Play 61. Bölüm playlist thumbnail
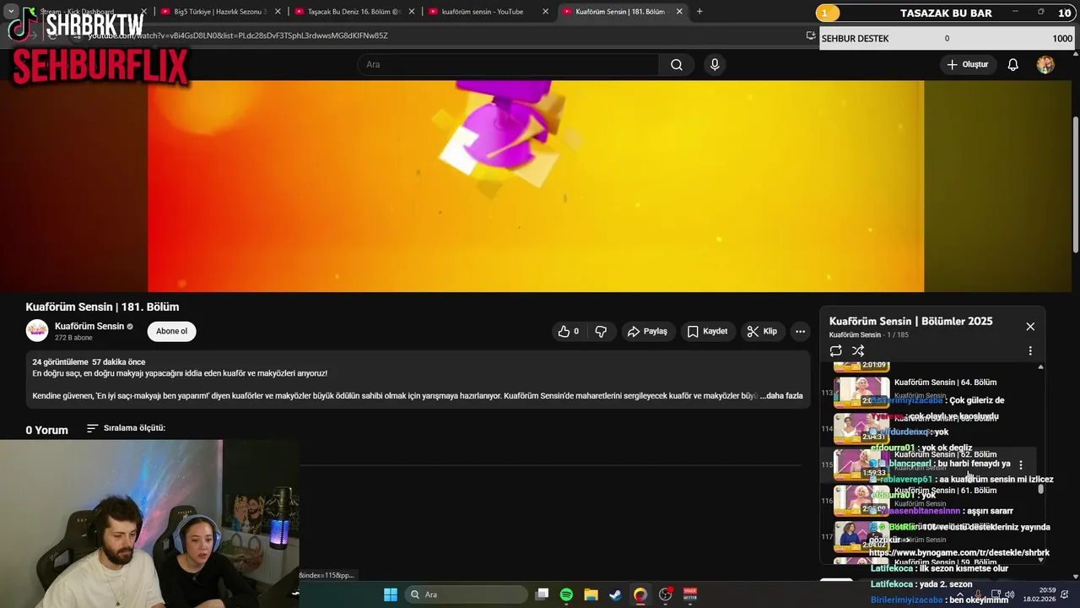Image resolution: width=1080 pixels, height=608 pixels. [861, 500]
